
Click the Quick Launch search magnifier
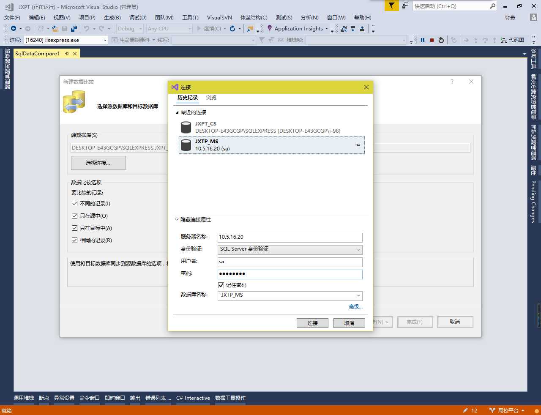(492, 6)
